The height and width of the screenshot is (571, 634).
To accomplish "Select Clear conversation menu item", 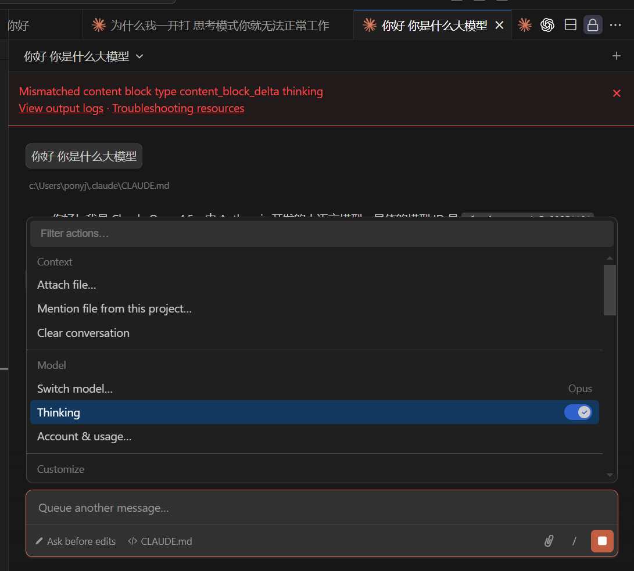I will [83, 333].
